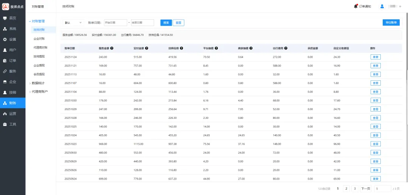
Task: Open 运营 section from sidebar icon
Action: (5, 114)
